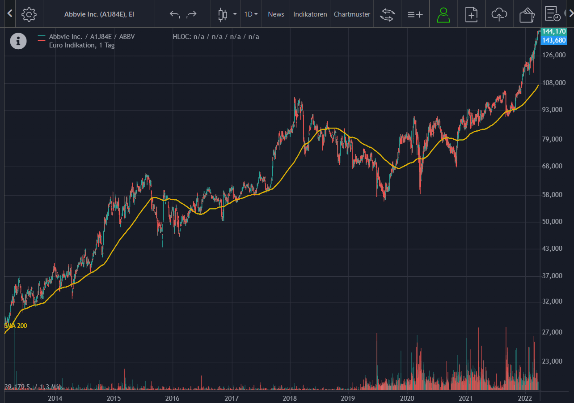Click the chart info circle icon
574x403 pixels.
click(18, 41)
